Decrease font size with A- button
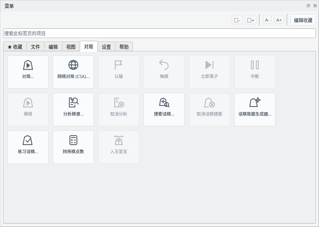Image resolution: width=319 pixels, height=227 pixels. click(267, 20)
